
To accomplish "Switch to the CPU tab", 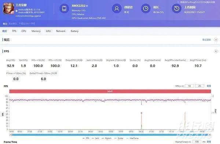I will tap(24, 31).
